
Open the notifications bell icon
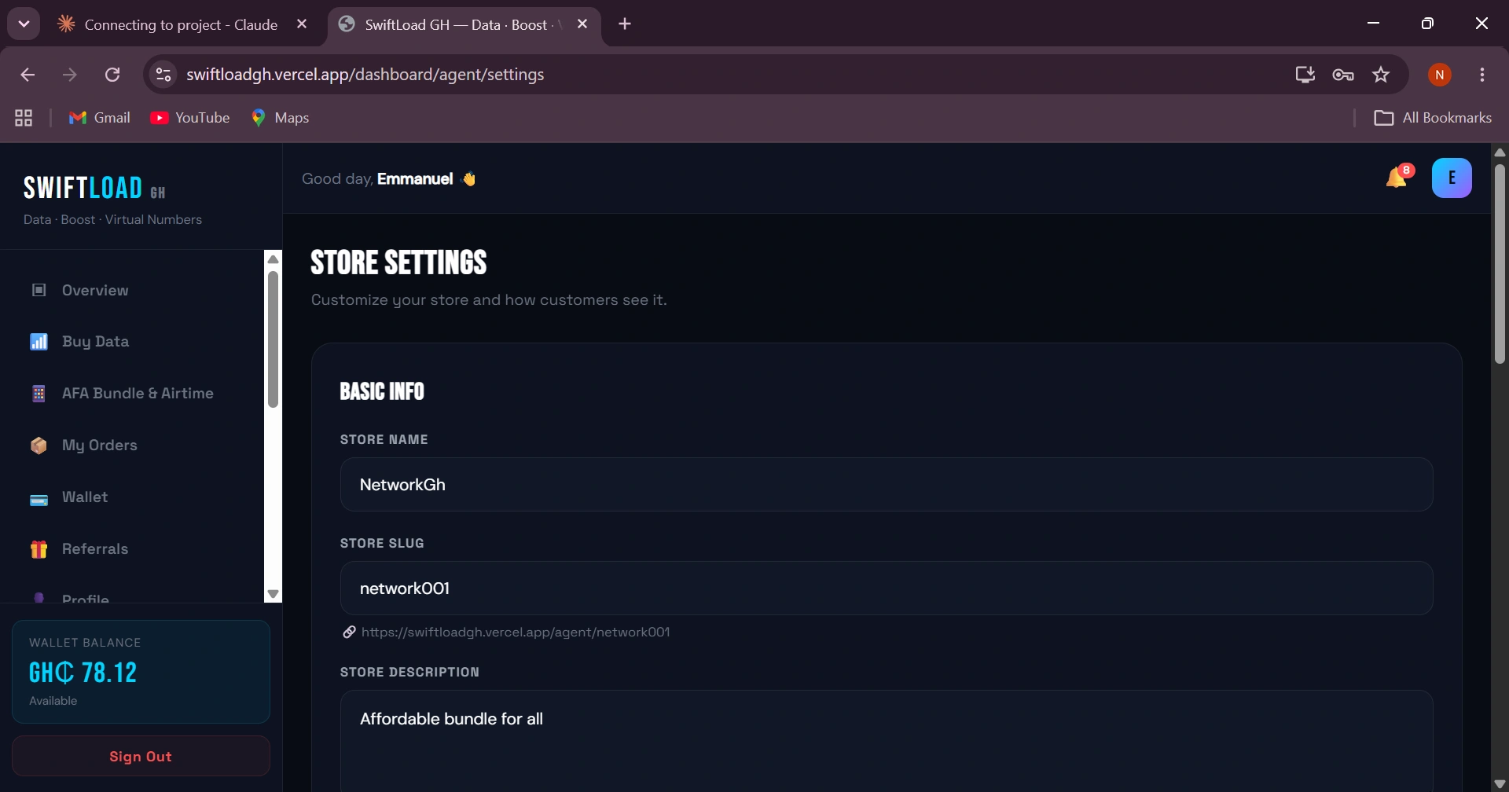[1397, 178]
